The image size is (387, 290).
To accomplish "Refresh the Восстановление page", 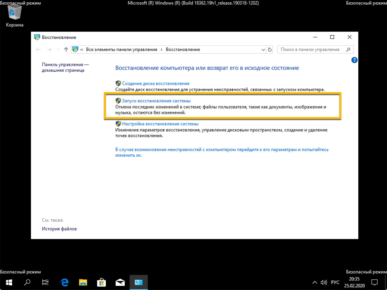I will pyautogui.click(x=270, y=49).
